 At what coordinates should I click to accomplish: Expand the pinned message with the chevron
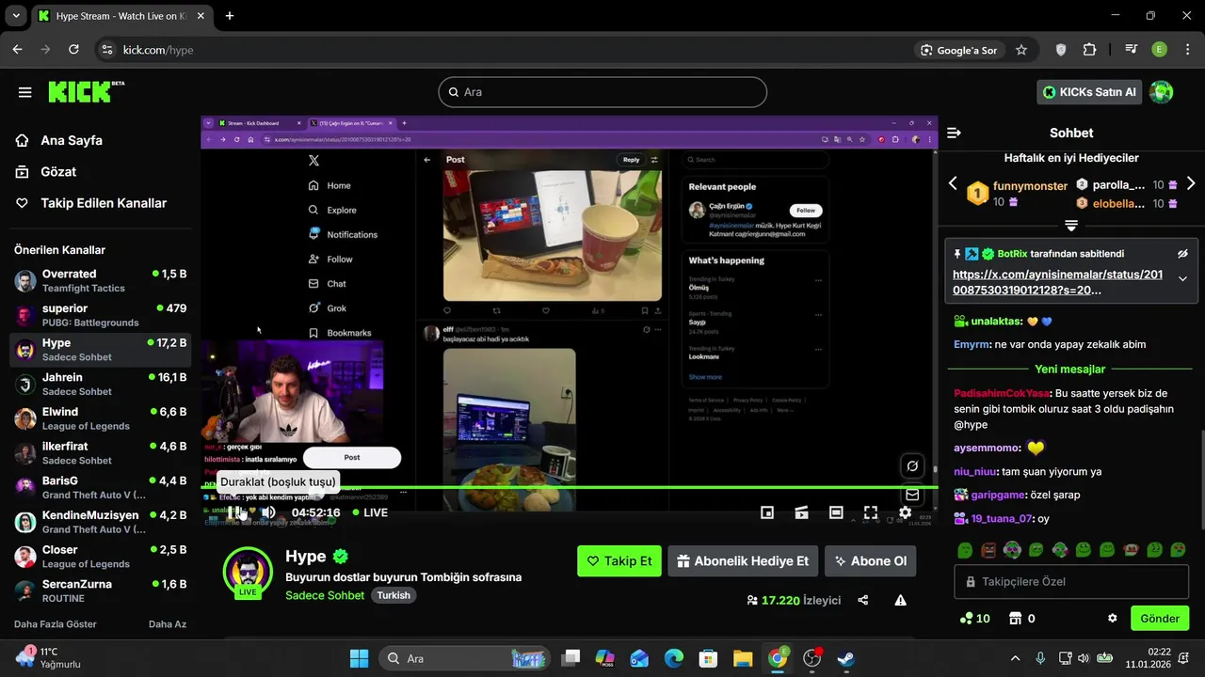coord(1182,278)
